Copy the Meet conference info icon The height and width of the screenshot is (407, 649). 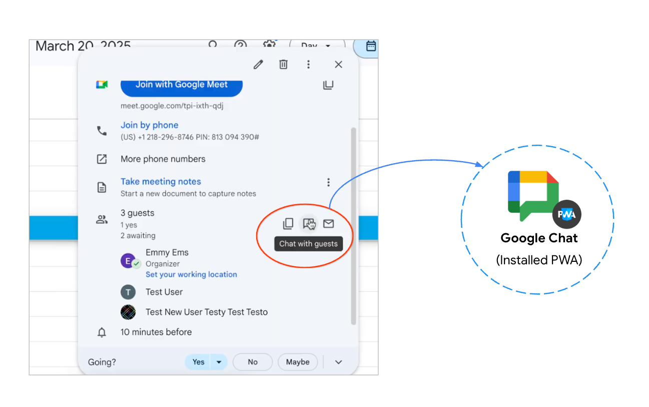(328, 85)
